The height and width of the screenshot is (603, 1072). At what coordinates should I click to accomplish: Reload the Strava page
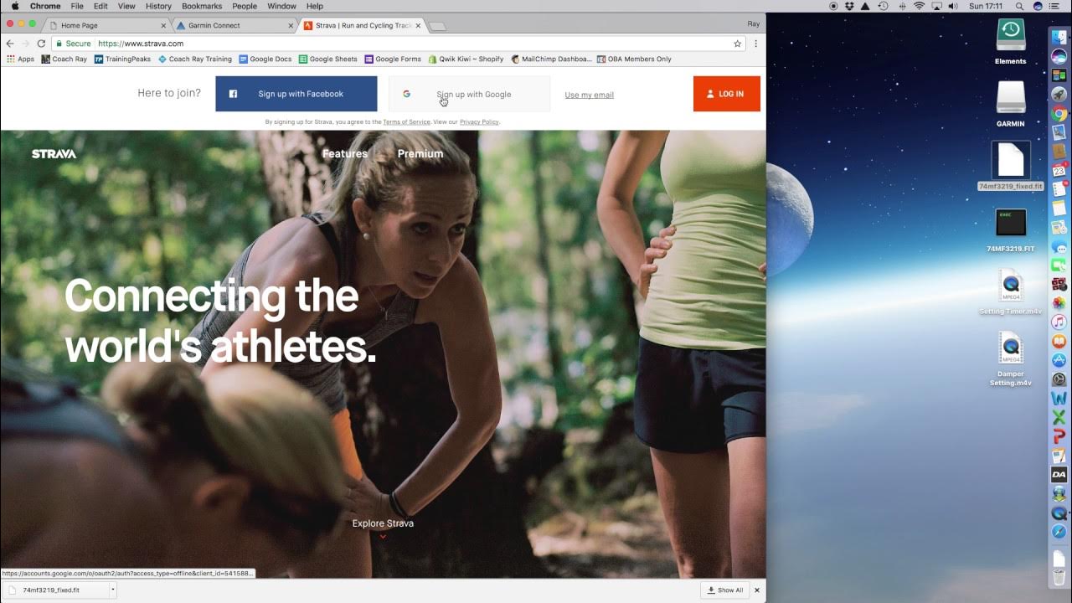(x=41, y=44)
